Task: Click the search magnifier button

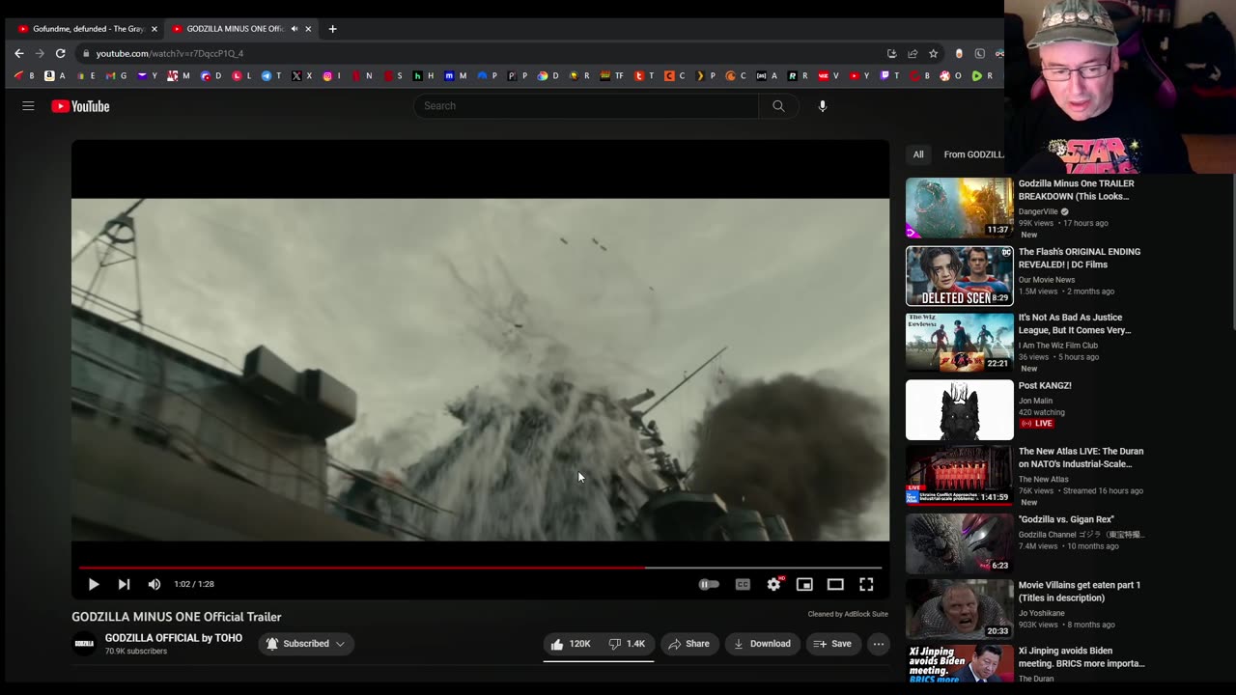Action: pyautogui.click(x=778, y=106)
